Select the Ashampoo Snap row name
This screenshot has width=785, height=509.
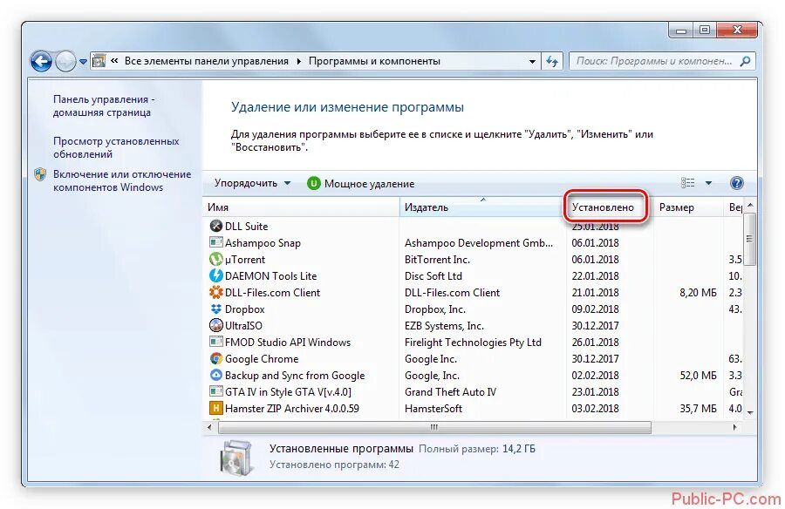pyautogui.click(x=263, y=243)
